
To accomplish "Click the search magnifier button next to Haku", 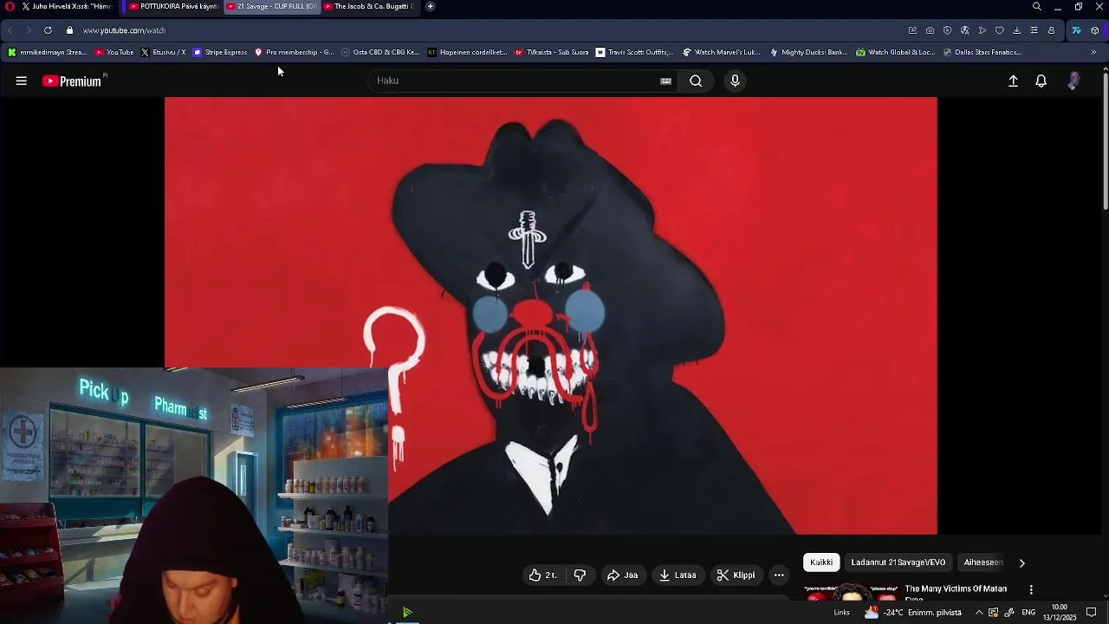I will (696, 81).
